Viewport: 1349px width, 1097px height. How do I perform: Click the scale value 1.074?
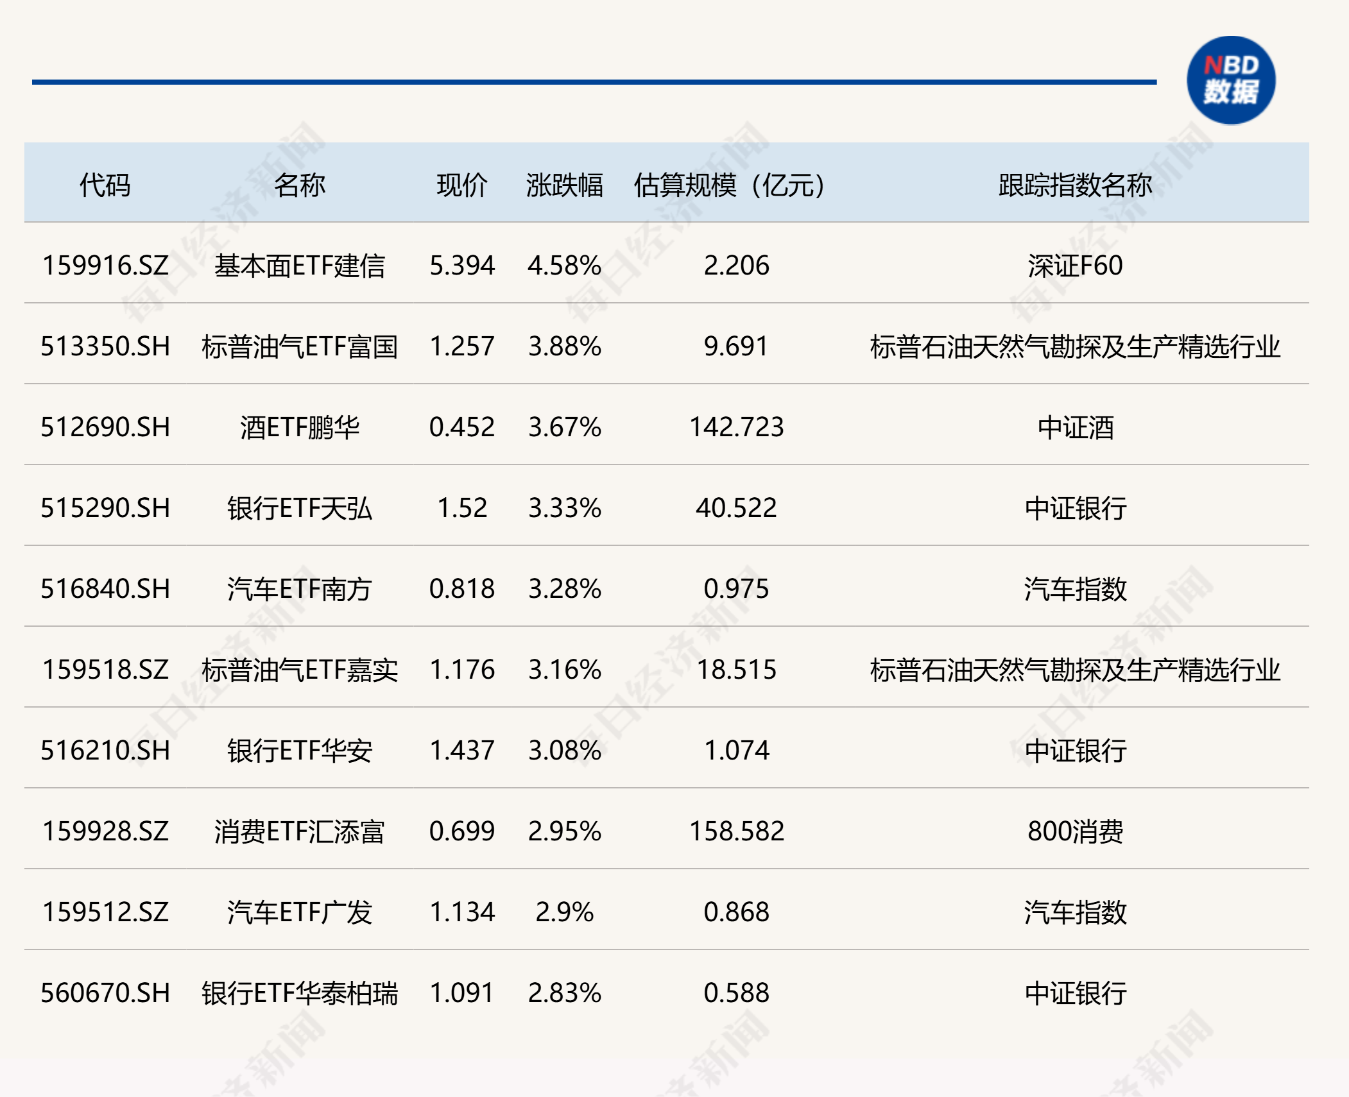coord(736,751)
